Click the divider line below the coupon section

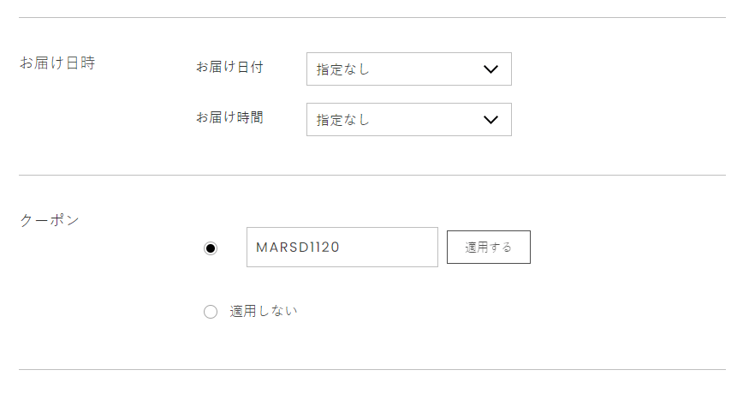pyautogui.click(x=372, y=369)
